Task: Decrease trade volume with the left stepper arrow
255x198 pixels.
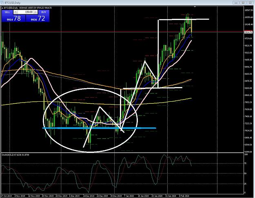Action: [x=16, y=12]
